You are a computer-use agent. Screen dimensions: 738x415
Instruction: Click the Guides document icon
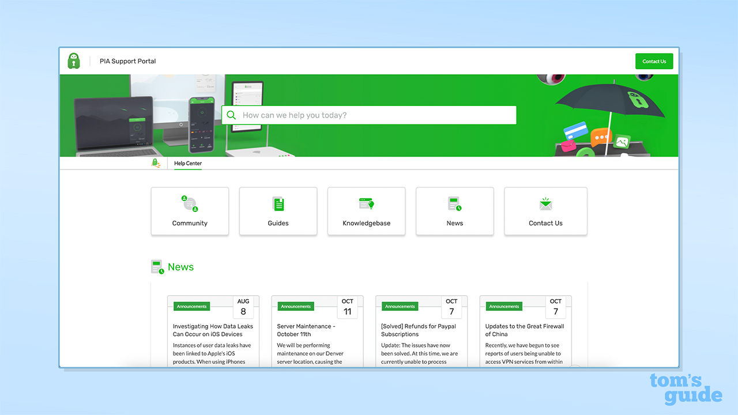[x=278, y=203]
